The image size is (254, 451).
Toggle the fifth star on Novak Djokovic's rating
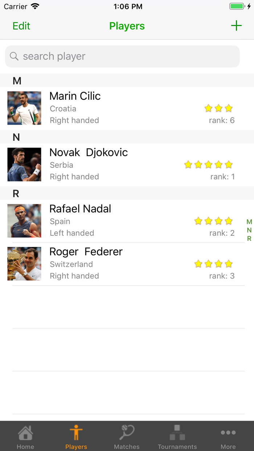228,165
